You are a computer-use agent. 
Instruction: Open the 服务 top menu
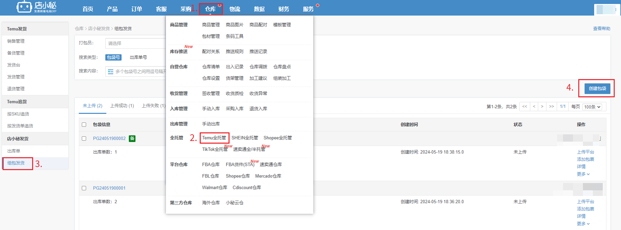point(308,9)
